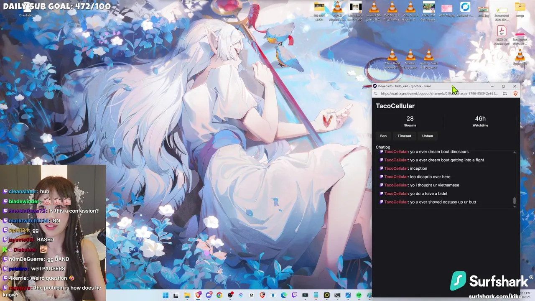
Task: Open Spotify from the taskbar
Action: (x=359, y=296)
